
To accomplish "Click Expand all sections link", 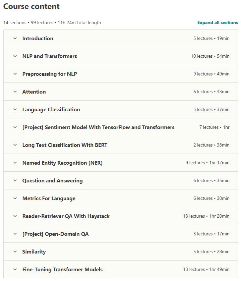I will tap(218, 23).
